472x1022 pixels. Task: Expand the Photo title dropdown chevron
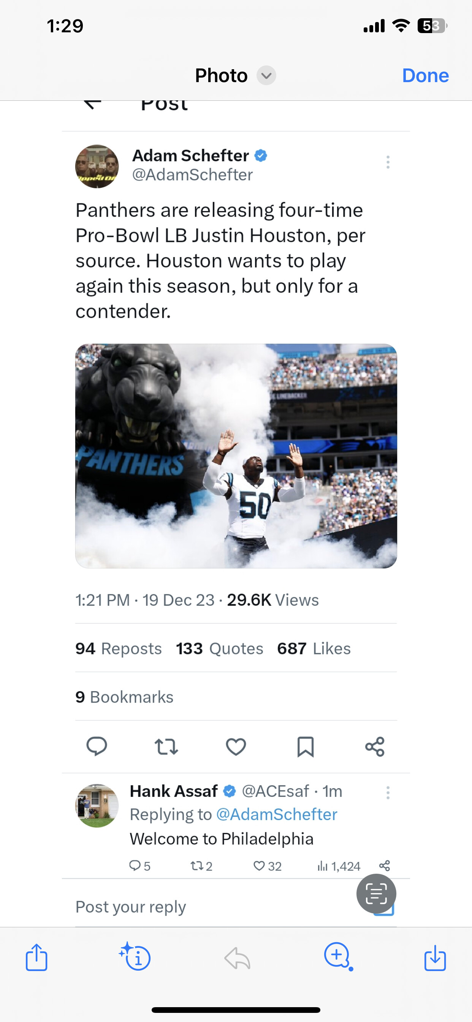coord(266,75)
